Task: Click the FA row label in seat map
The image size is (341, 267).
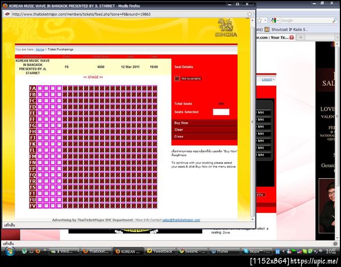Action: (32, 88)
